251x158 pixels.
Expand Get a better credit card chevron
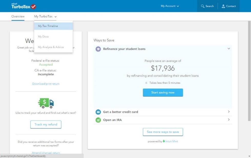click(x=229, y=112)
